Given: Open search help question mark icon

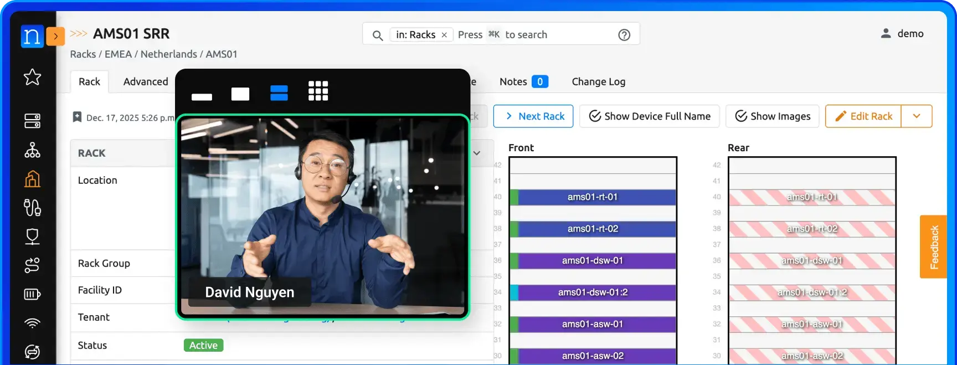Looking at the screenshot, I should pyautogui.click(x=624, y=35).
